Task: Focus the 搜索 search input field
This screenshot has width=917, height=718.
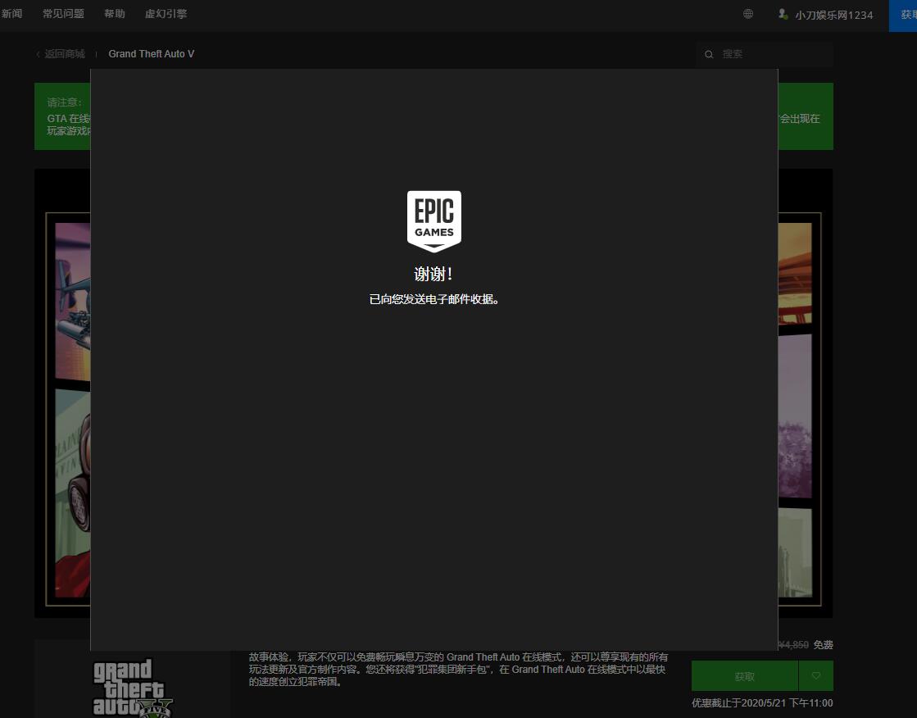Action: [770, 54]
